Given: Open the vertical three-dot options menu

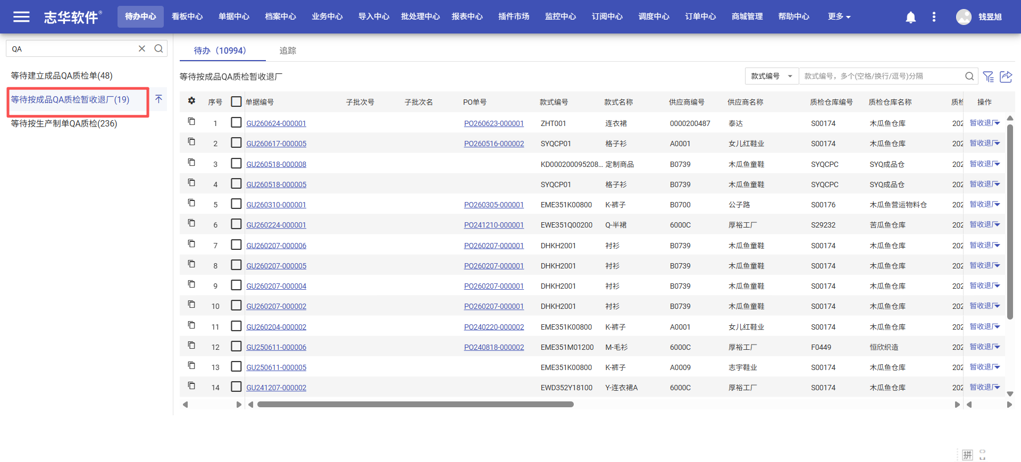Looking at the screenshot, I should 934,17.
